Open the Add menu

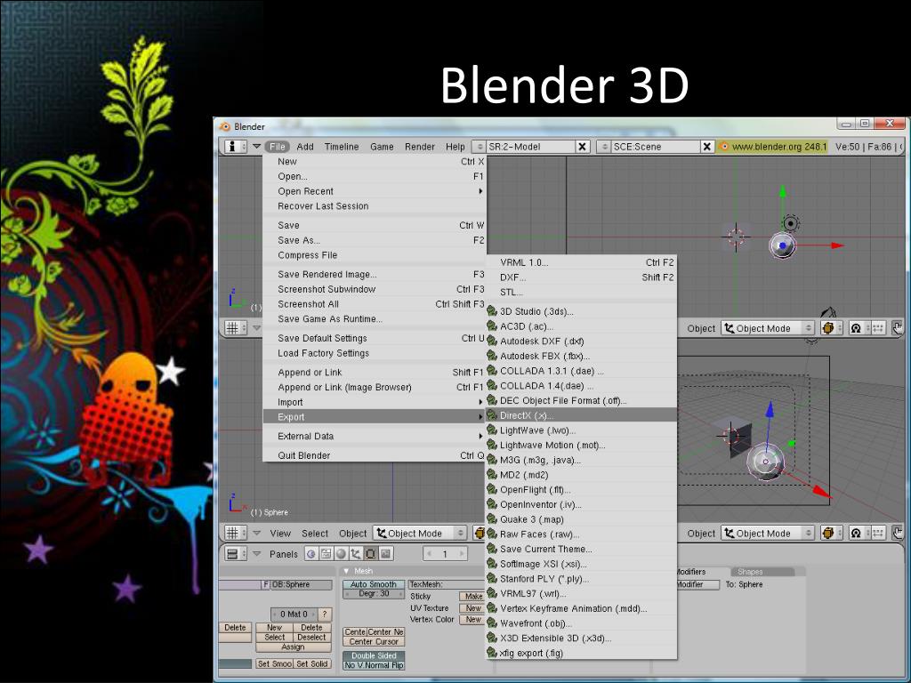(304, 147)
